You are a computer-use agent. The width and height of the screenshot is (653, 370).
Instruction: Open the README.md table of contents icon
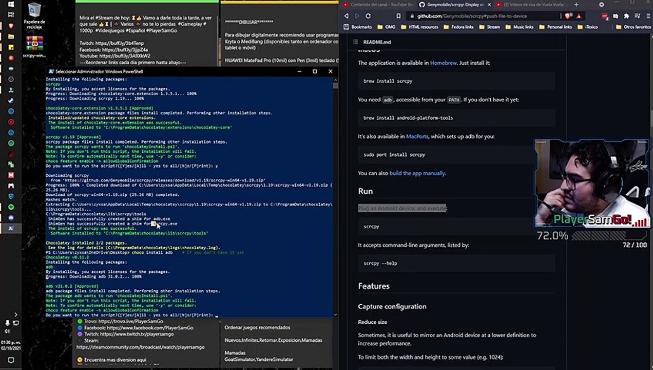click(355, 42)
